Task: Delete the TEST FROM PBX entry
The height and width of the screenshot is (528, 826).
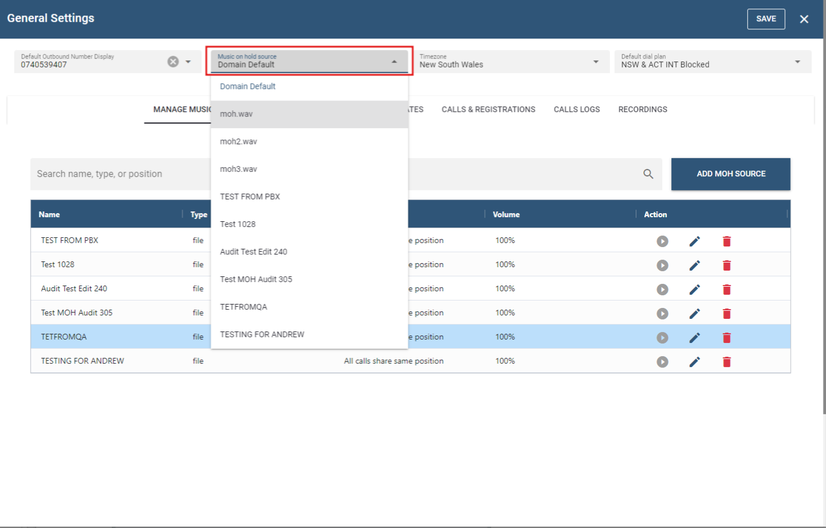Action: (x=727, y=241)
